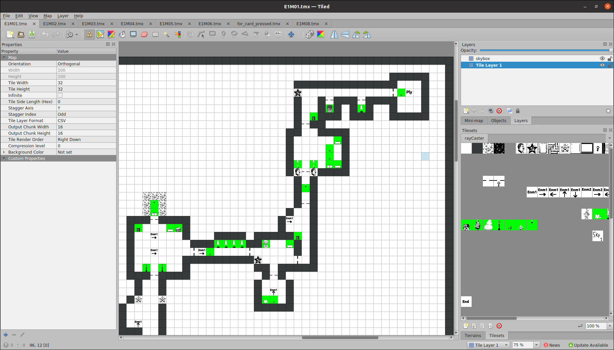
Task: Open the rayCaster tileset dropdown
Action: tap(609, 138)
